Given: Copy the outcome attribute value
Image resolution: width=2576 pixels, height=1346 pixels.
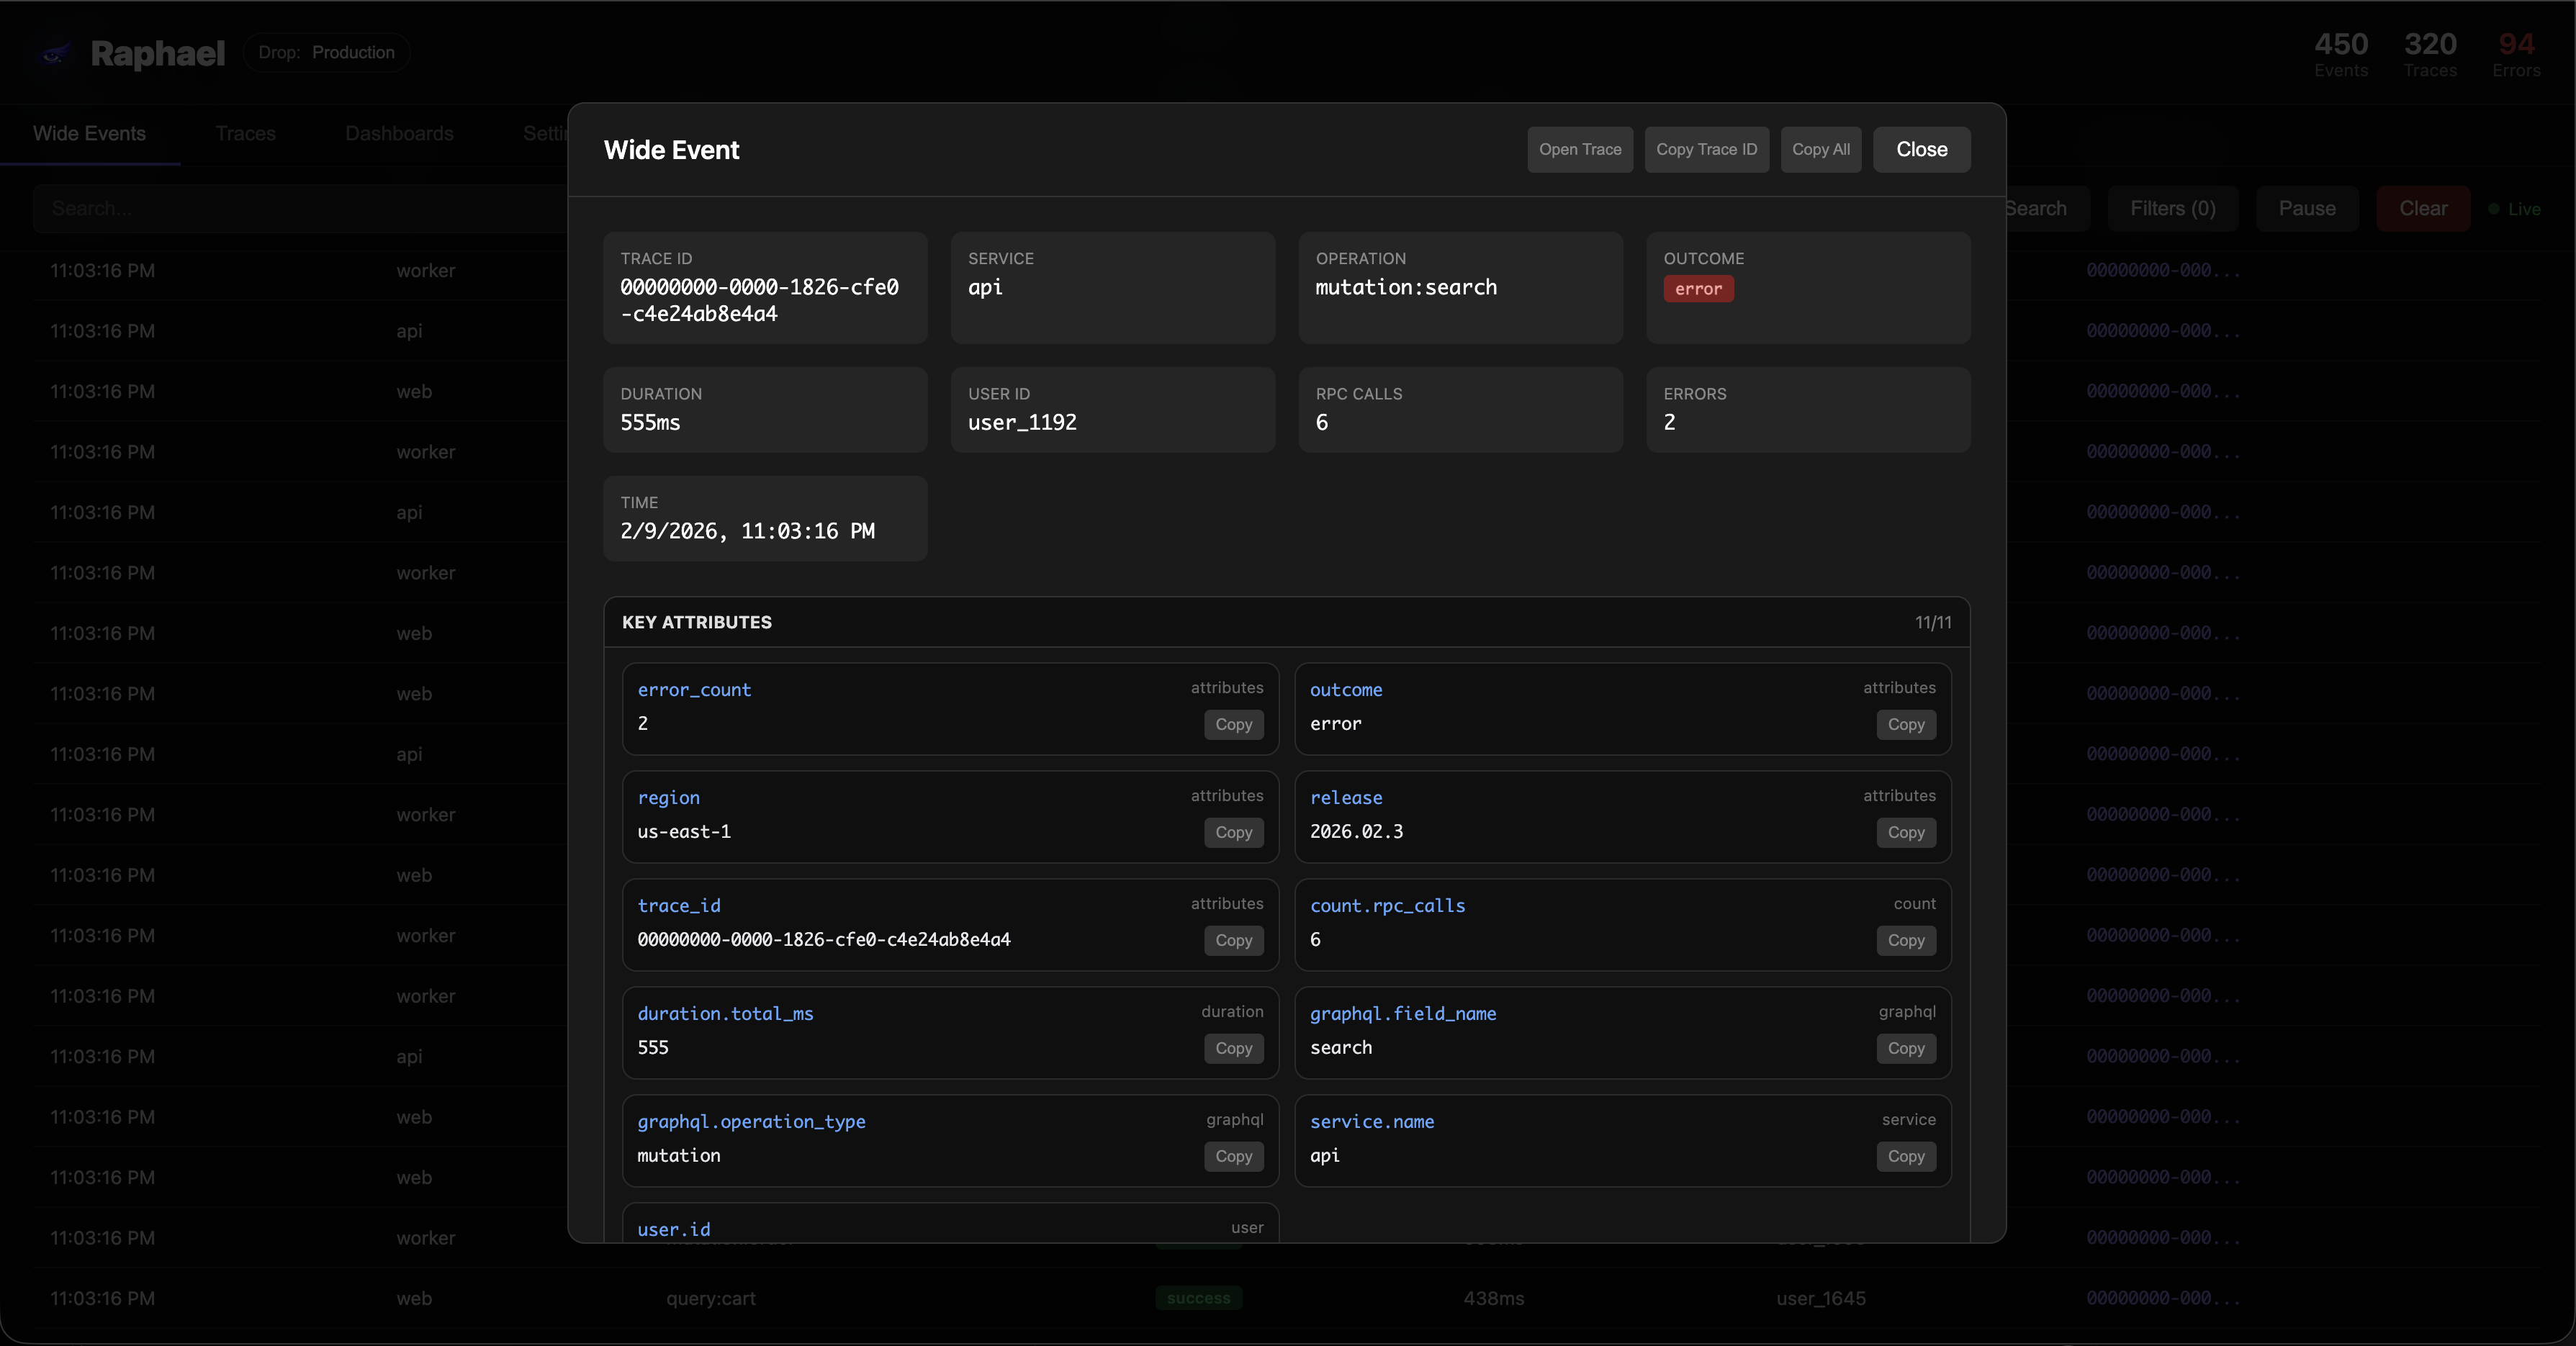Looking at the screenshot, I should coord(1905,725).
